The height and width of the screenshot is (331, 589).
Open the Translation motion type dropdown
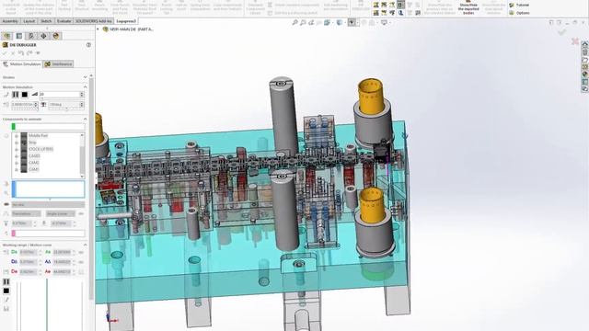pos(27,214)
